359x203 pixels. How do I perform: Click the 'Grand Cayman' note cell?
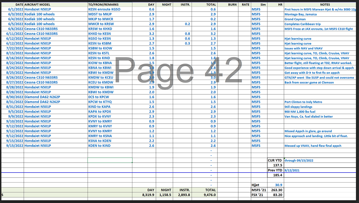pos(320,19)
